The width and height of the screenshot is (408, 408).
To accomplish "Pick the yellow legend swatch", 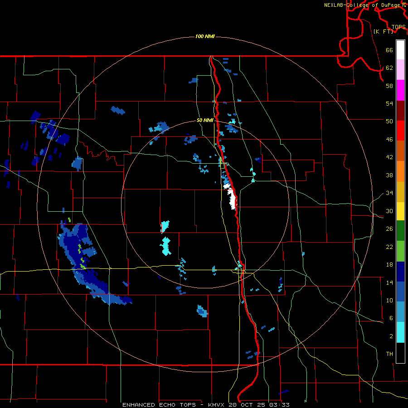I will tap(400, 211).
